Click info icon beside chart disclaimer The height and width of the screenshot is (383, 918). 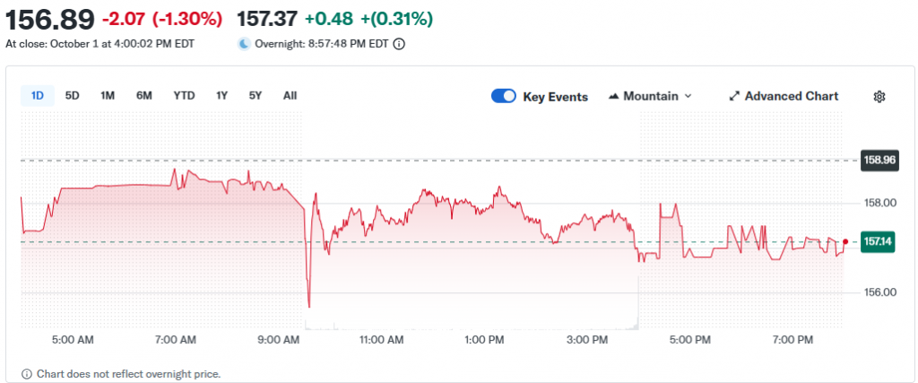point(26,374)
